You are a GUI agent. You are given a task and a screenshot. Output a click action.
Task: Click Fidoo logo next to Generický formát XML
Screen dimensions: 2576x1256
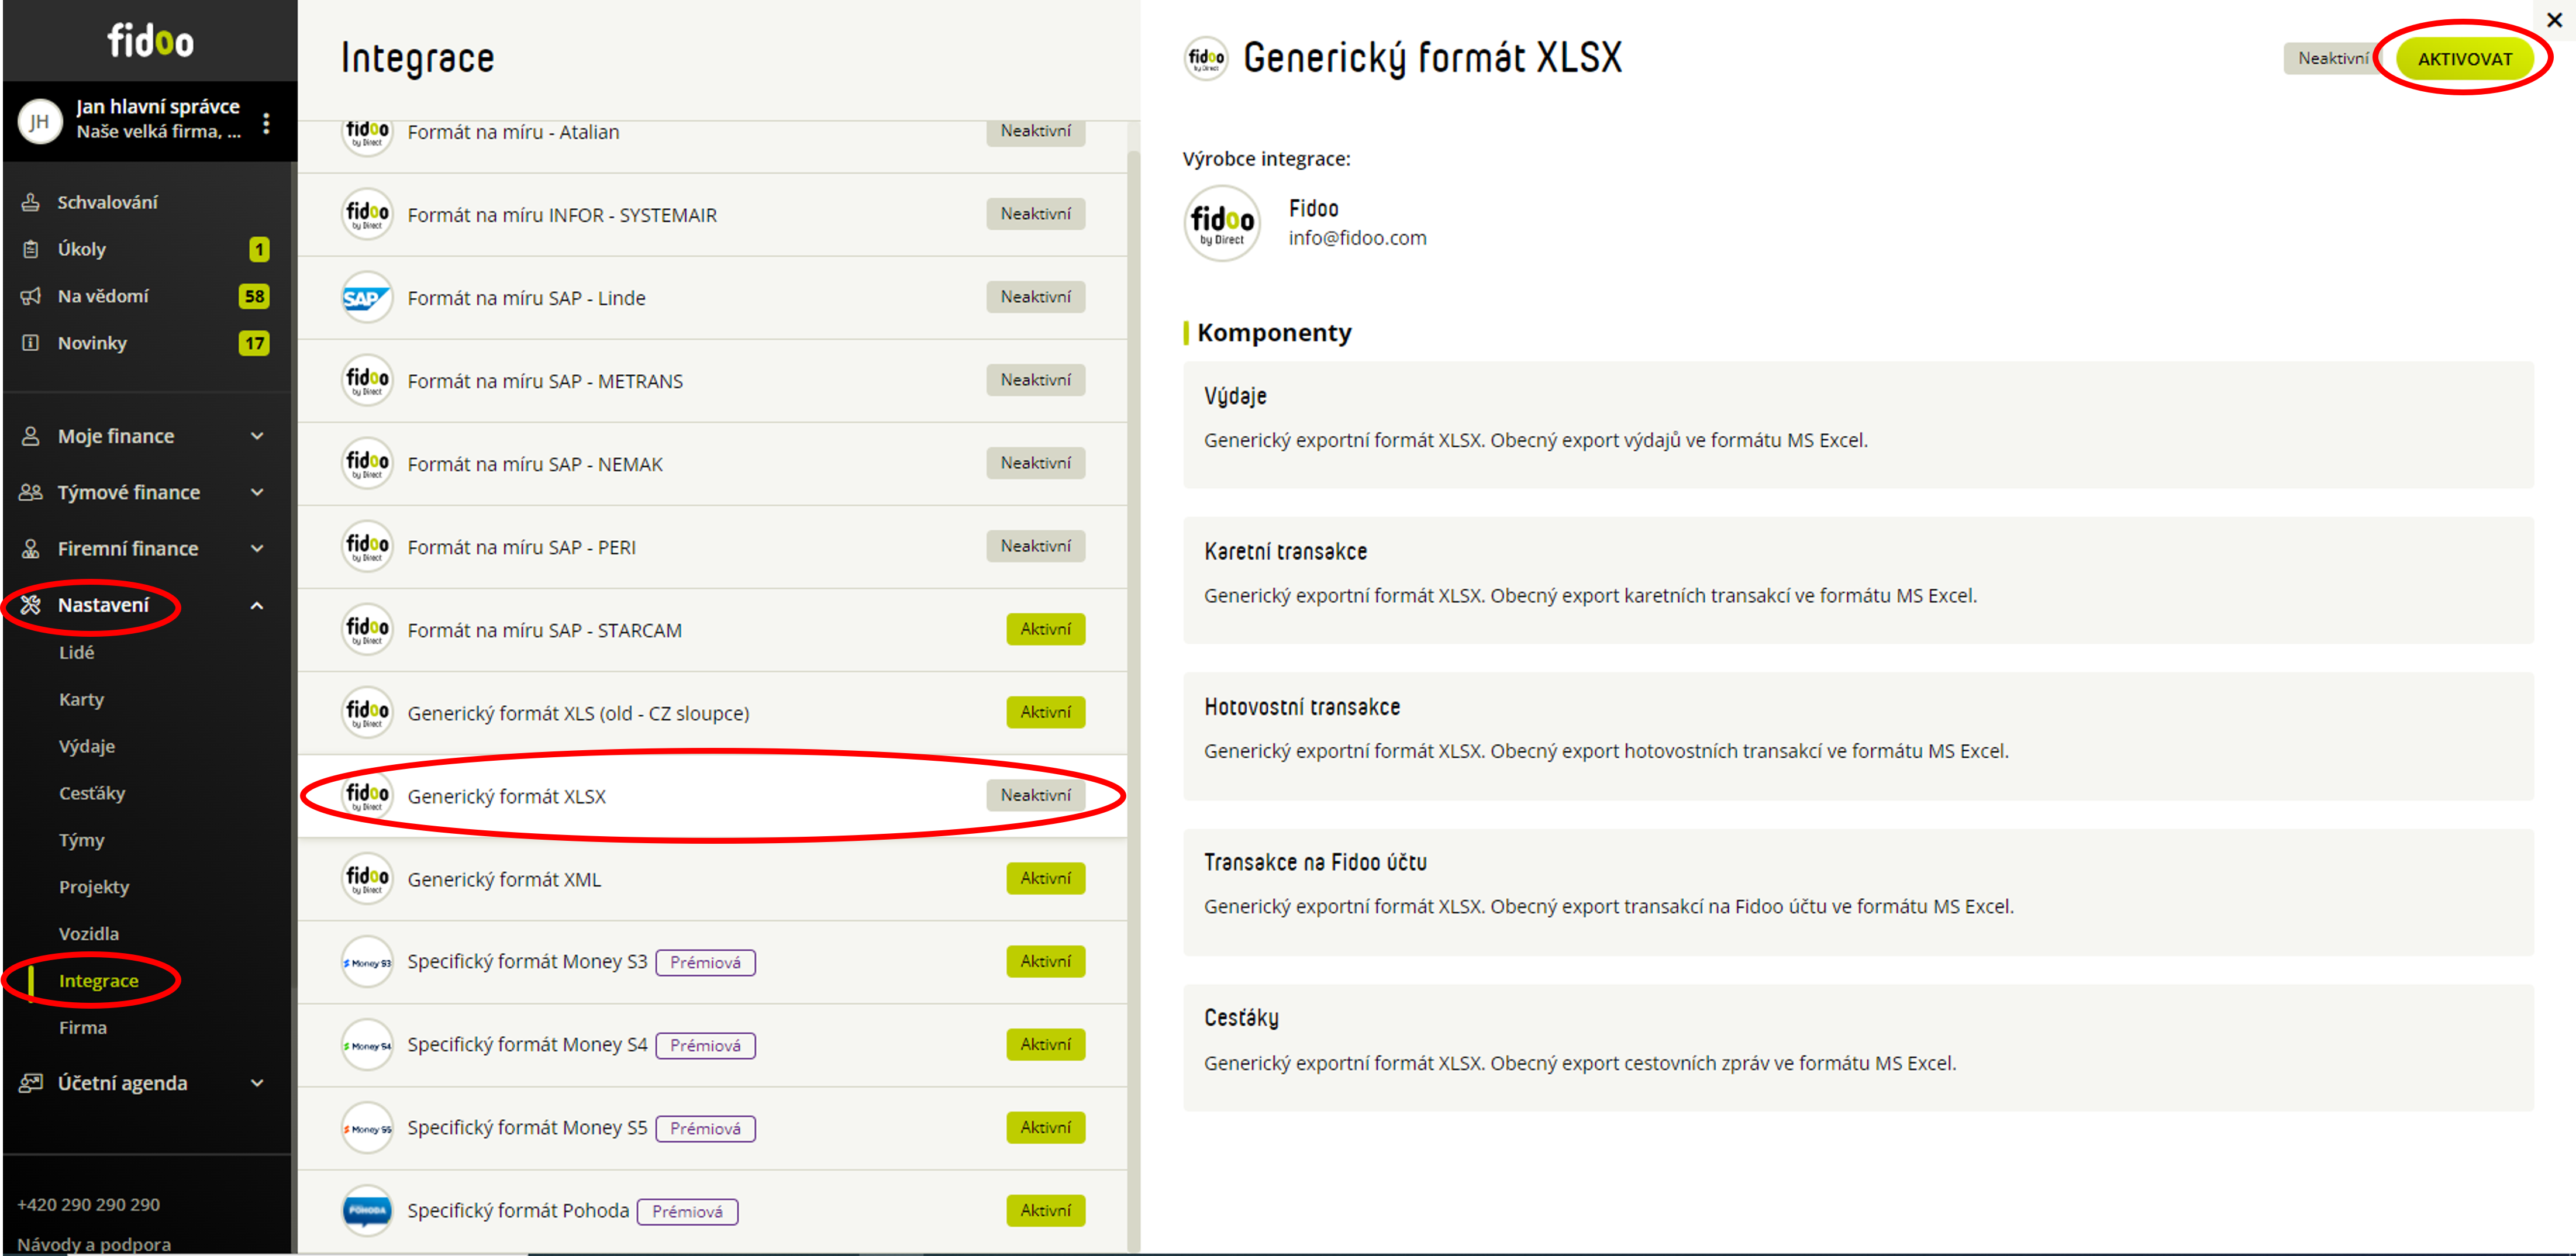(x=366, y=879)
